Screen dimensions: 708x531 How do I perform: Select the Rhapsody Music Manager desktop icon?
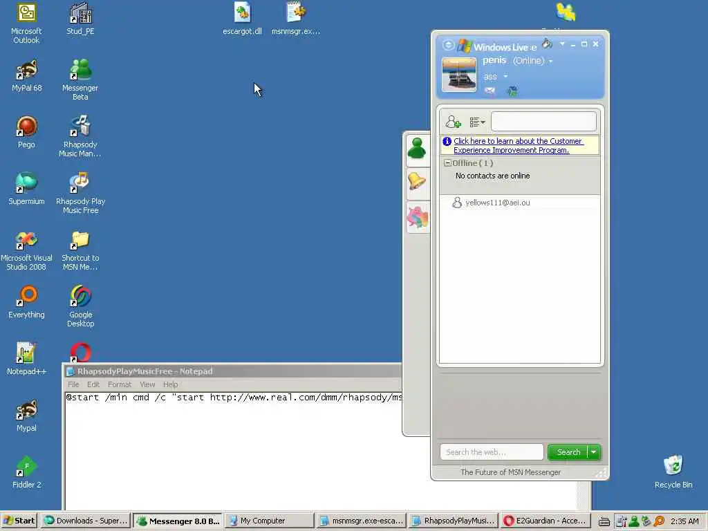(x=80, y=137)
